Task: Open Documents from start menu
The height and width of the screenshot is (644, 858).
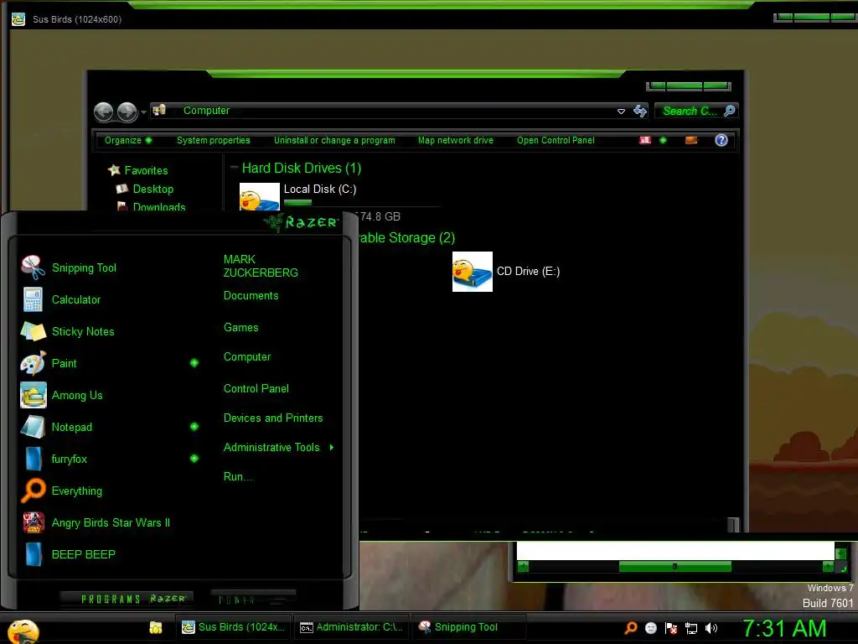Action: click(x=251, y=296)
